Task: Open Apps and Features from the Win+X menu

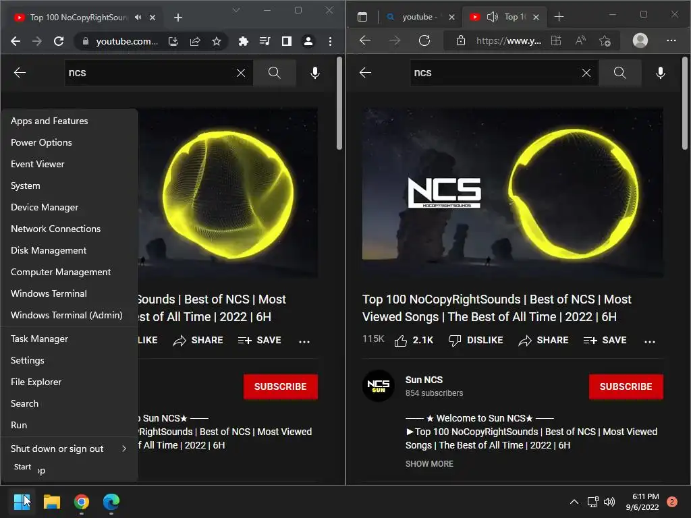Action: 70,121
